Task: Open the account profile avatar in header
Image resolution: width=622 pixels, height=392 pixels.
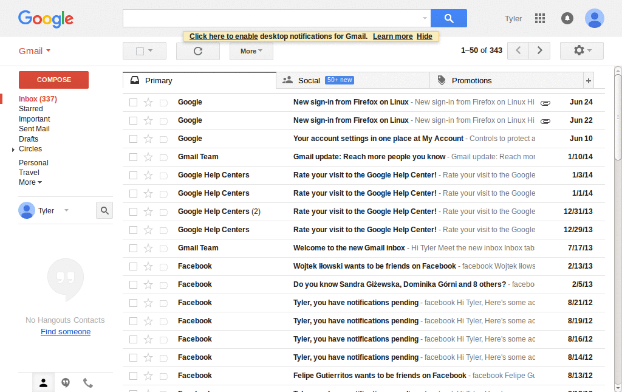Action: tap(594, 18)
